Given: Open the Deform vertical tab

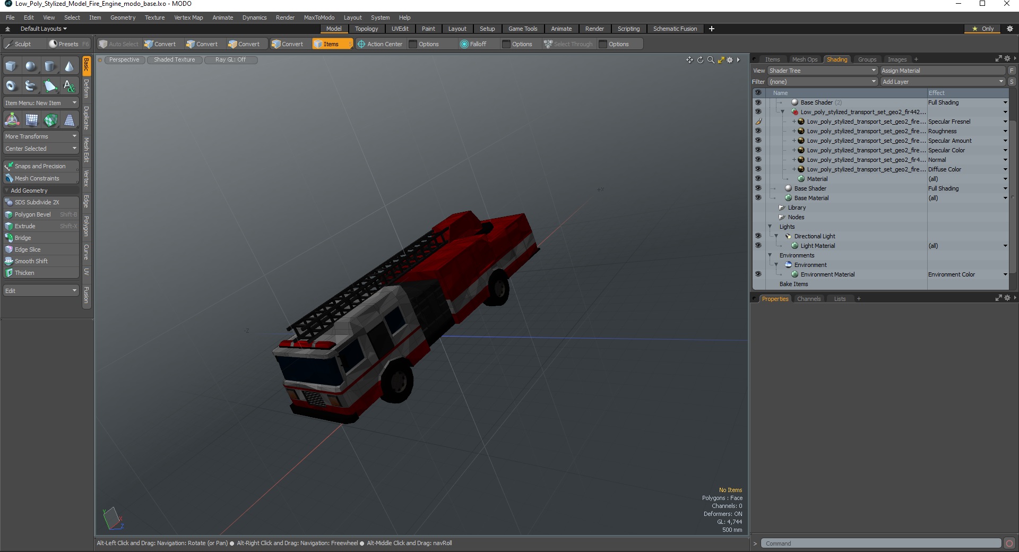Looking at the screenshot, I should coord(87,88).
